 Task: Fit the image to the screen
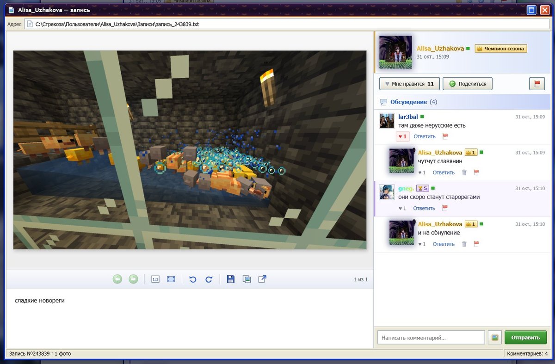coord(171,279)
